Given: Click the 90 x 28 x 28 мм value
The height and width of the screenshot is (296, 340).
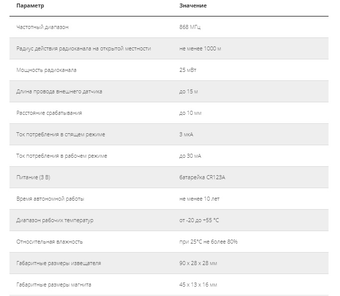Looking at the screenshot, I should pos(198,264).
